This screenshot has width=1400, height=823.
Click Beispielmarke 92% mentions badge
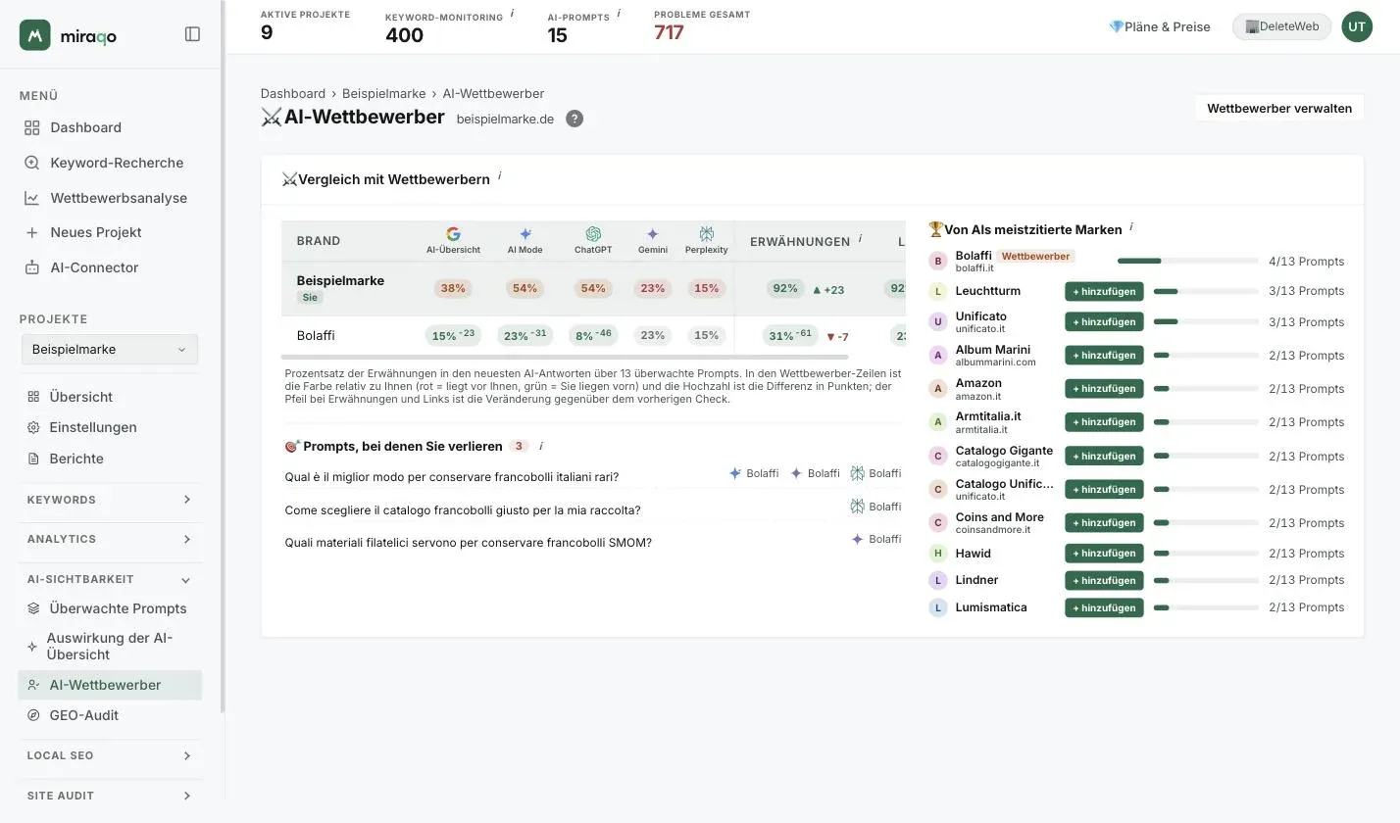click(785, 289)
